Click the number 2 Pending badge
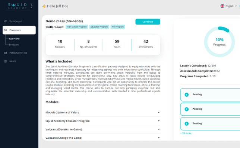Screen dimensions: 240x148 tap(186, 109)
